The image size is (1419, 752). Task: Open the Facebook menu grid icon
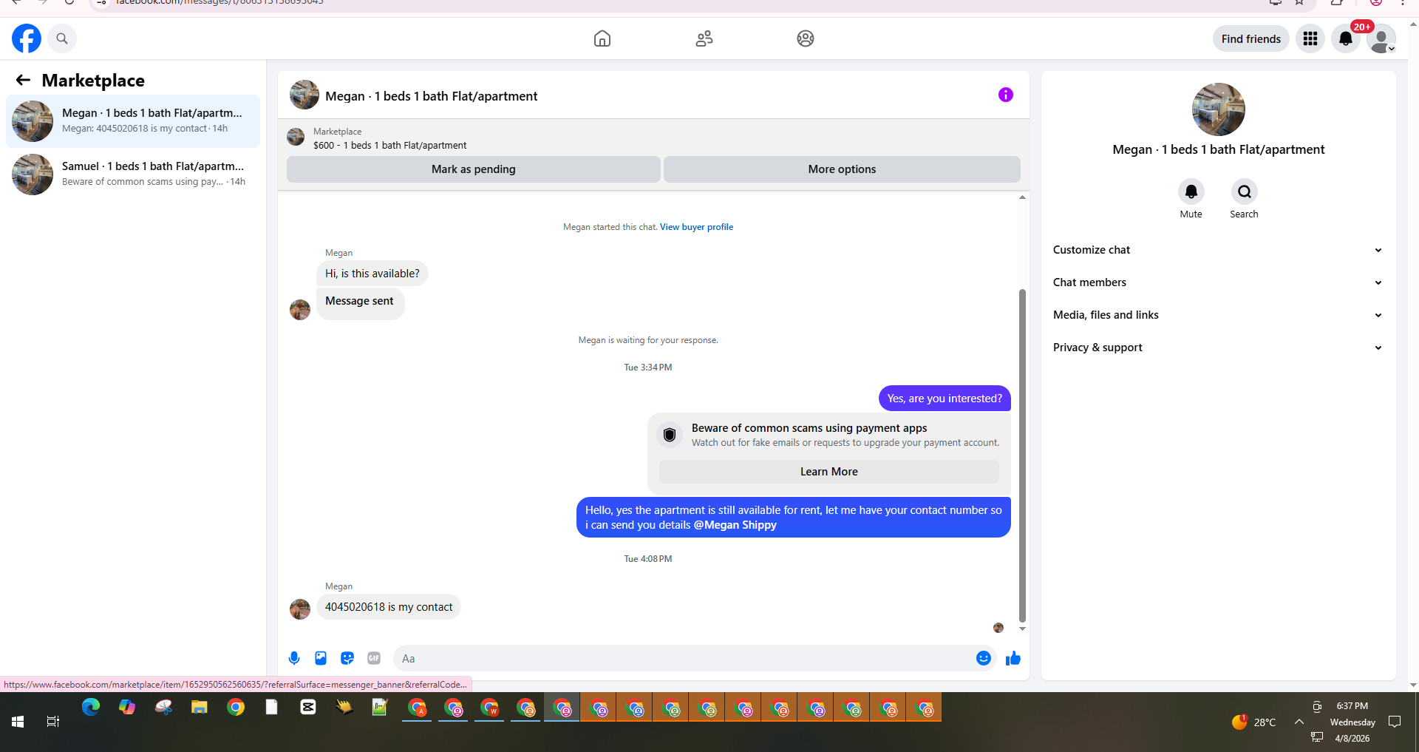(1310, 38)
